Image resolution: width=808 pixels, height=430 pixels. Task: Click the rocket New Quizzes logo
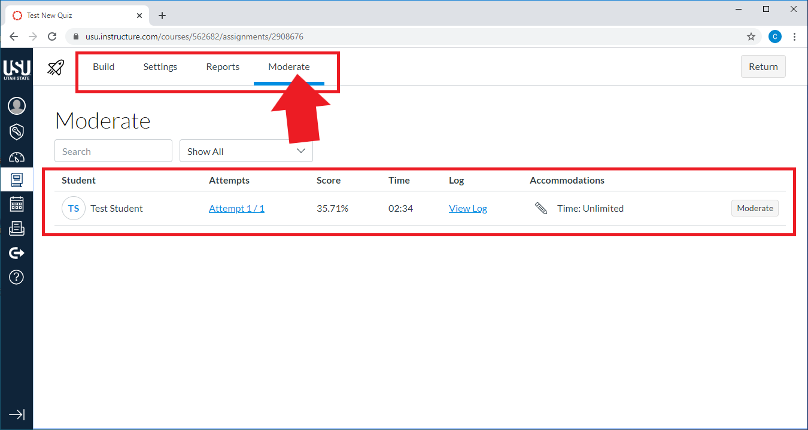56,67
